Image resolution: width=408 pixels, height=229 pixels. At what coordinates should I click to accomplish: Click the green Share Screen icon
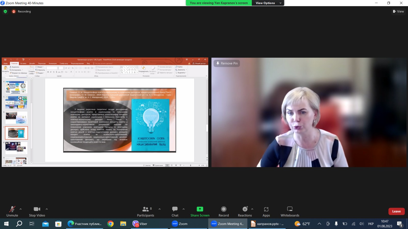[x=200, y=209]
